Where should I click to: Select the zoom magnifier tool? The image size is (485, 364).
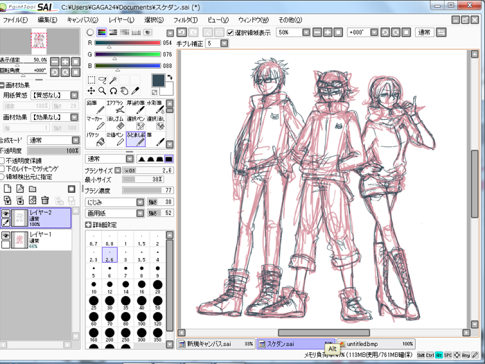click(x=103, y=91)
